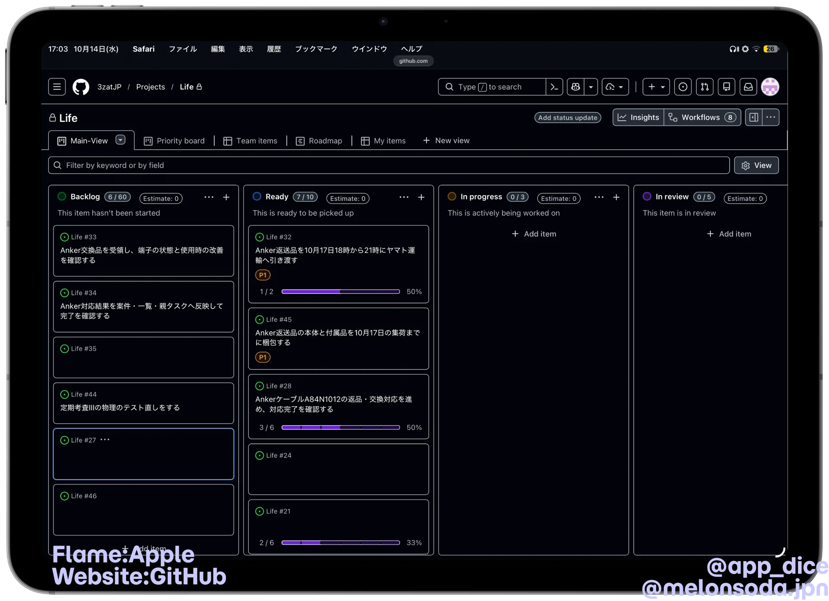Open Copilot chat icon
829x601 pixels.
coord(576,87)
